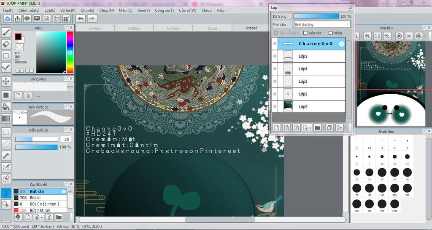Select the Magic Wand tool
This screenshot has width=432, height=230.
6,156
